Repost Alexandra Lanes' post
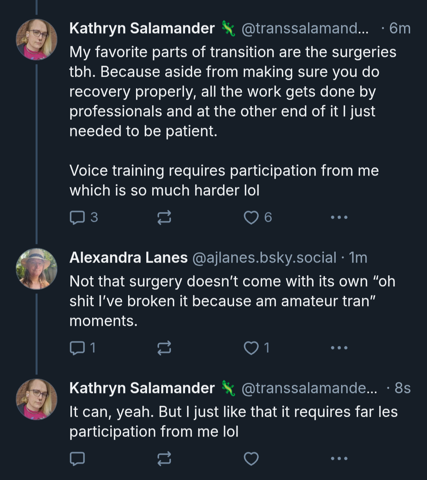427x480 pixels. click(x=164, y=348)
